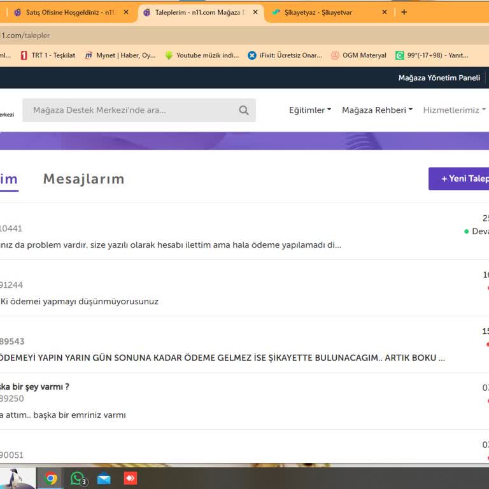
Task: Open the Youtube müzik indi bookmark
Action: 201,55
